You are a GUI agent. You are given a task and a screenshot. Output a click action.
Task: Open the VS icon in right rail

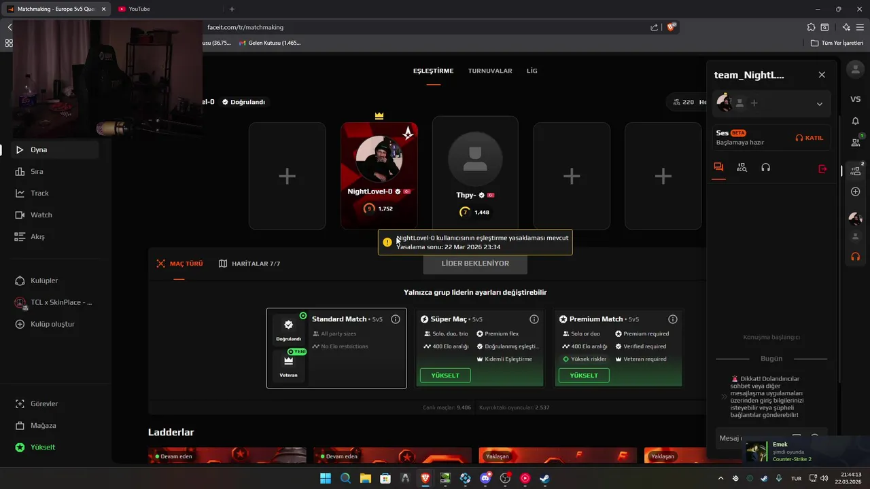[856, 99]
